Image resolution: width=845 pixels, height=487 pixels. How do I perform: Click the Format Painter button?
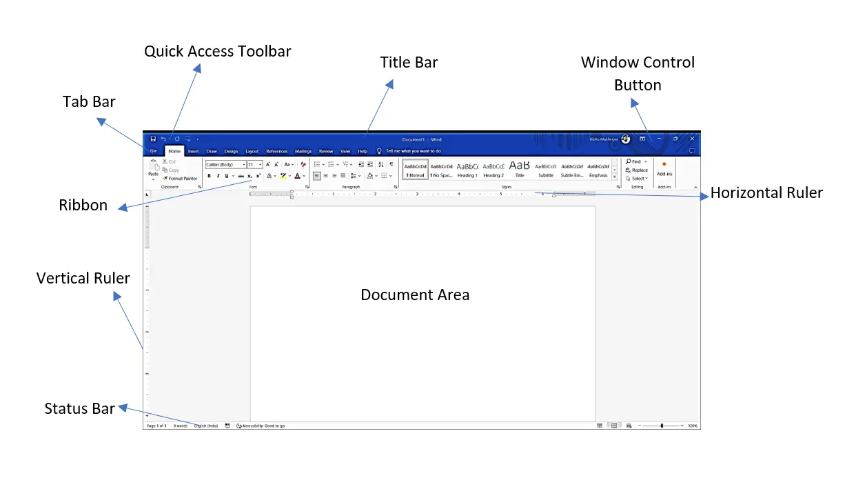click(180, 179)
